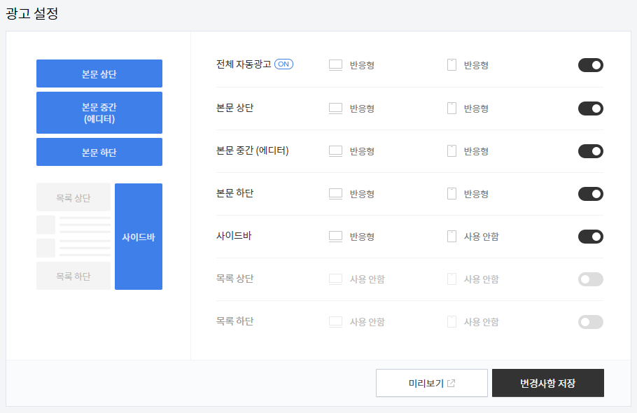Click the PC icon in 본문 상단 row

tap(335, 108)
